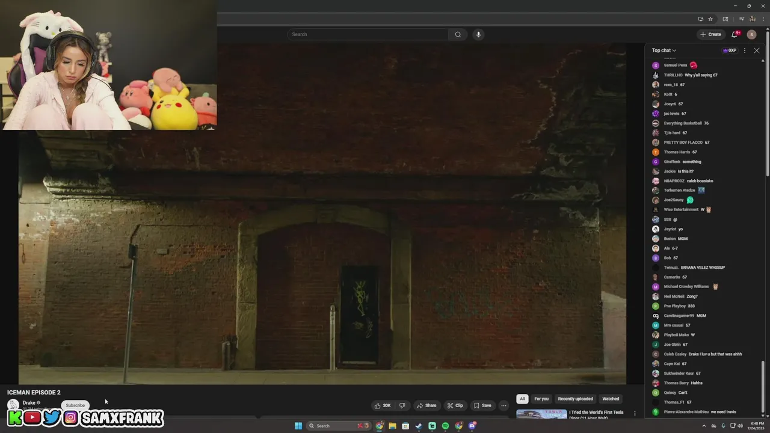Click the video player frame
770x433 pixels.
click(322, 213)
